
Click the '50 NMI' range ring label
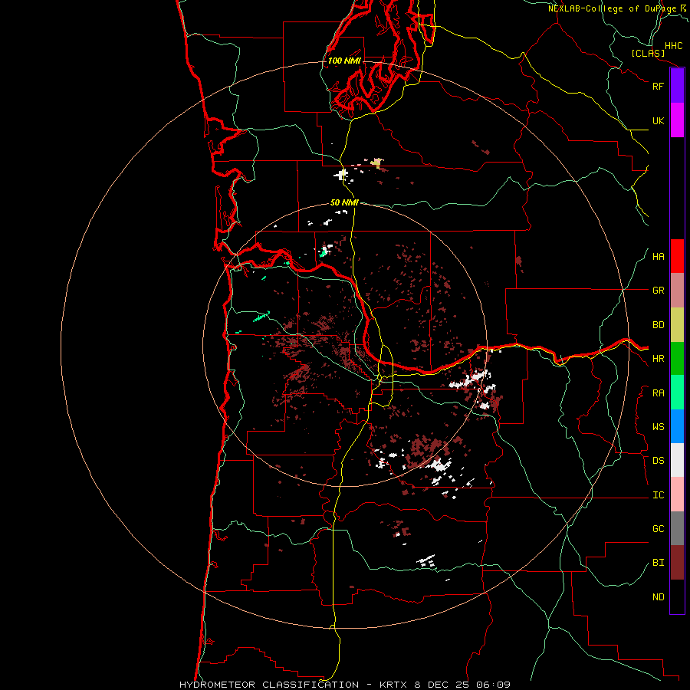[344, 202]
